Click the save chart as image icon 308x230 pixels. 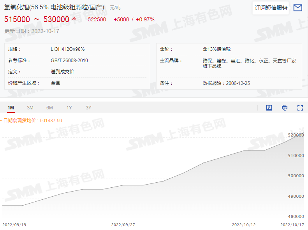click(269, 108)
